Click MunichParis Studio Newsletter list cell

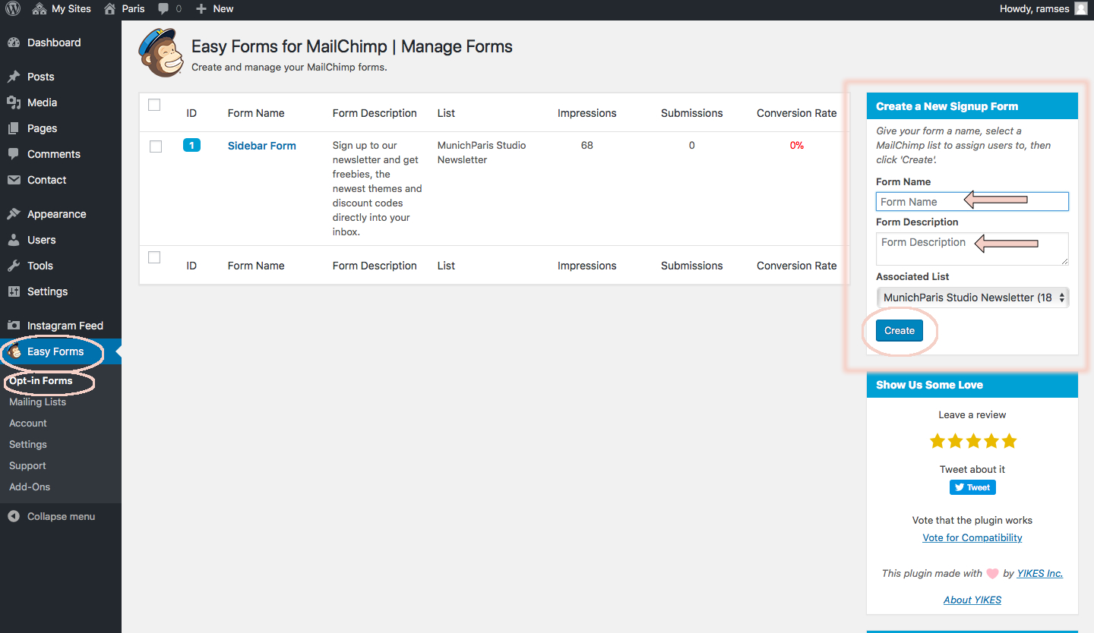pos(482,153)
